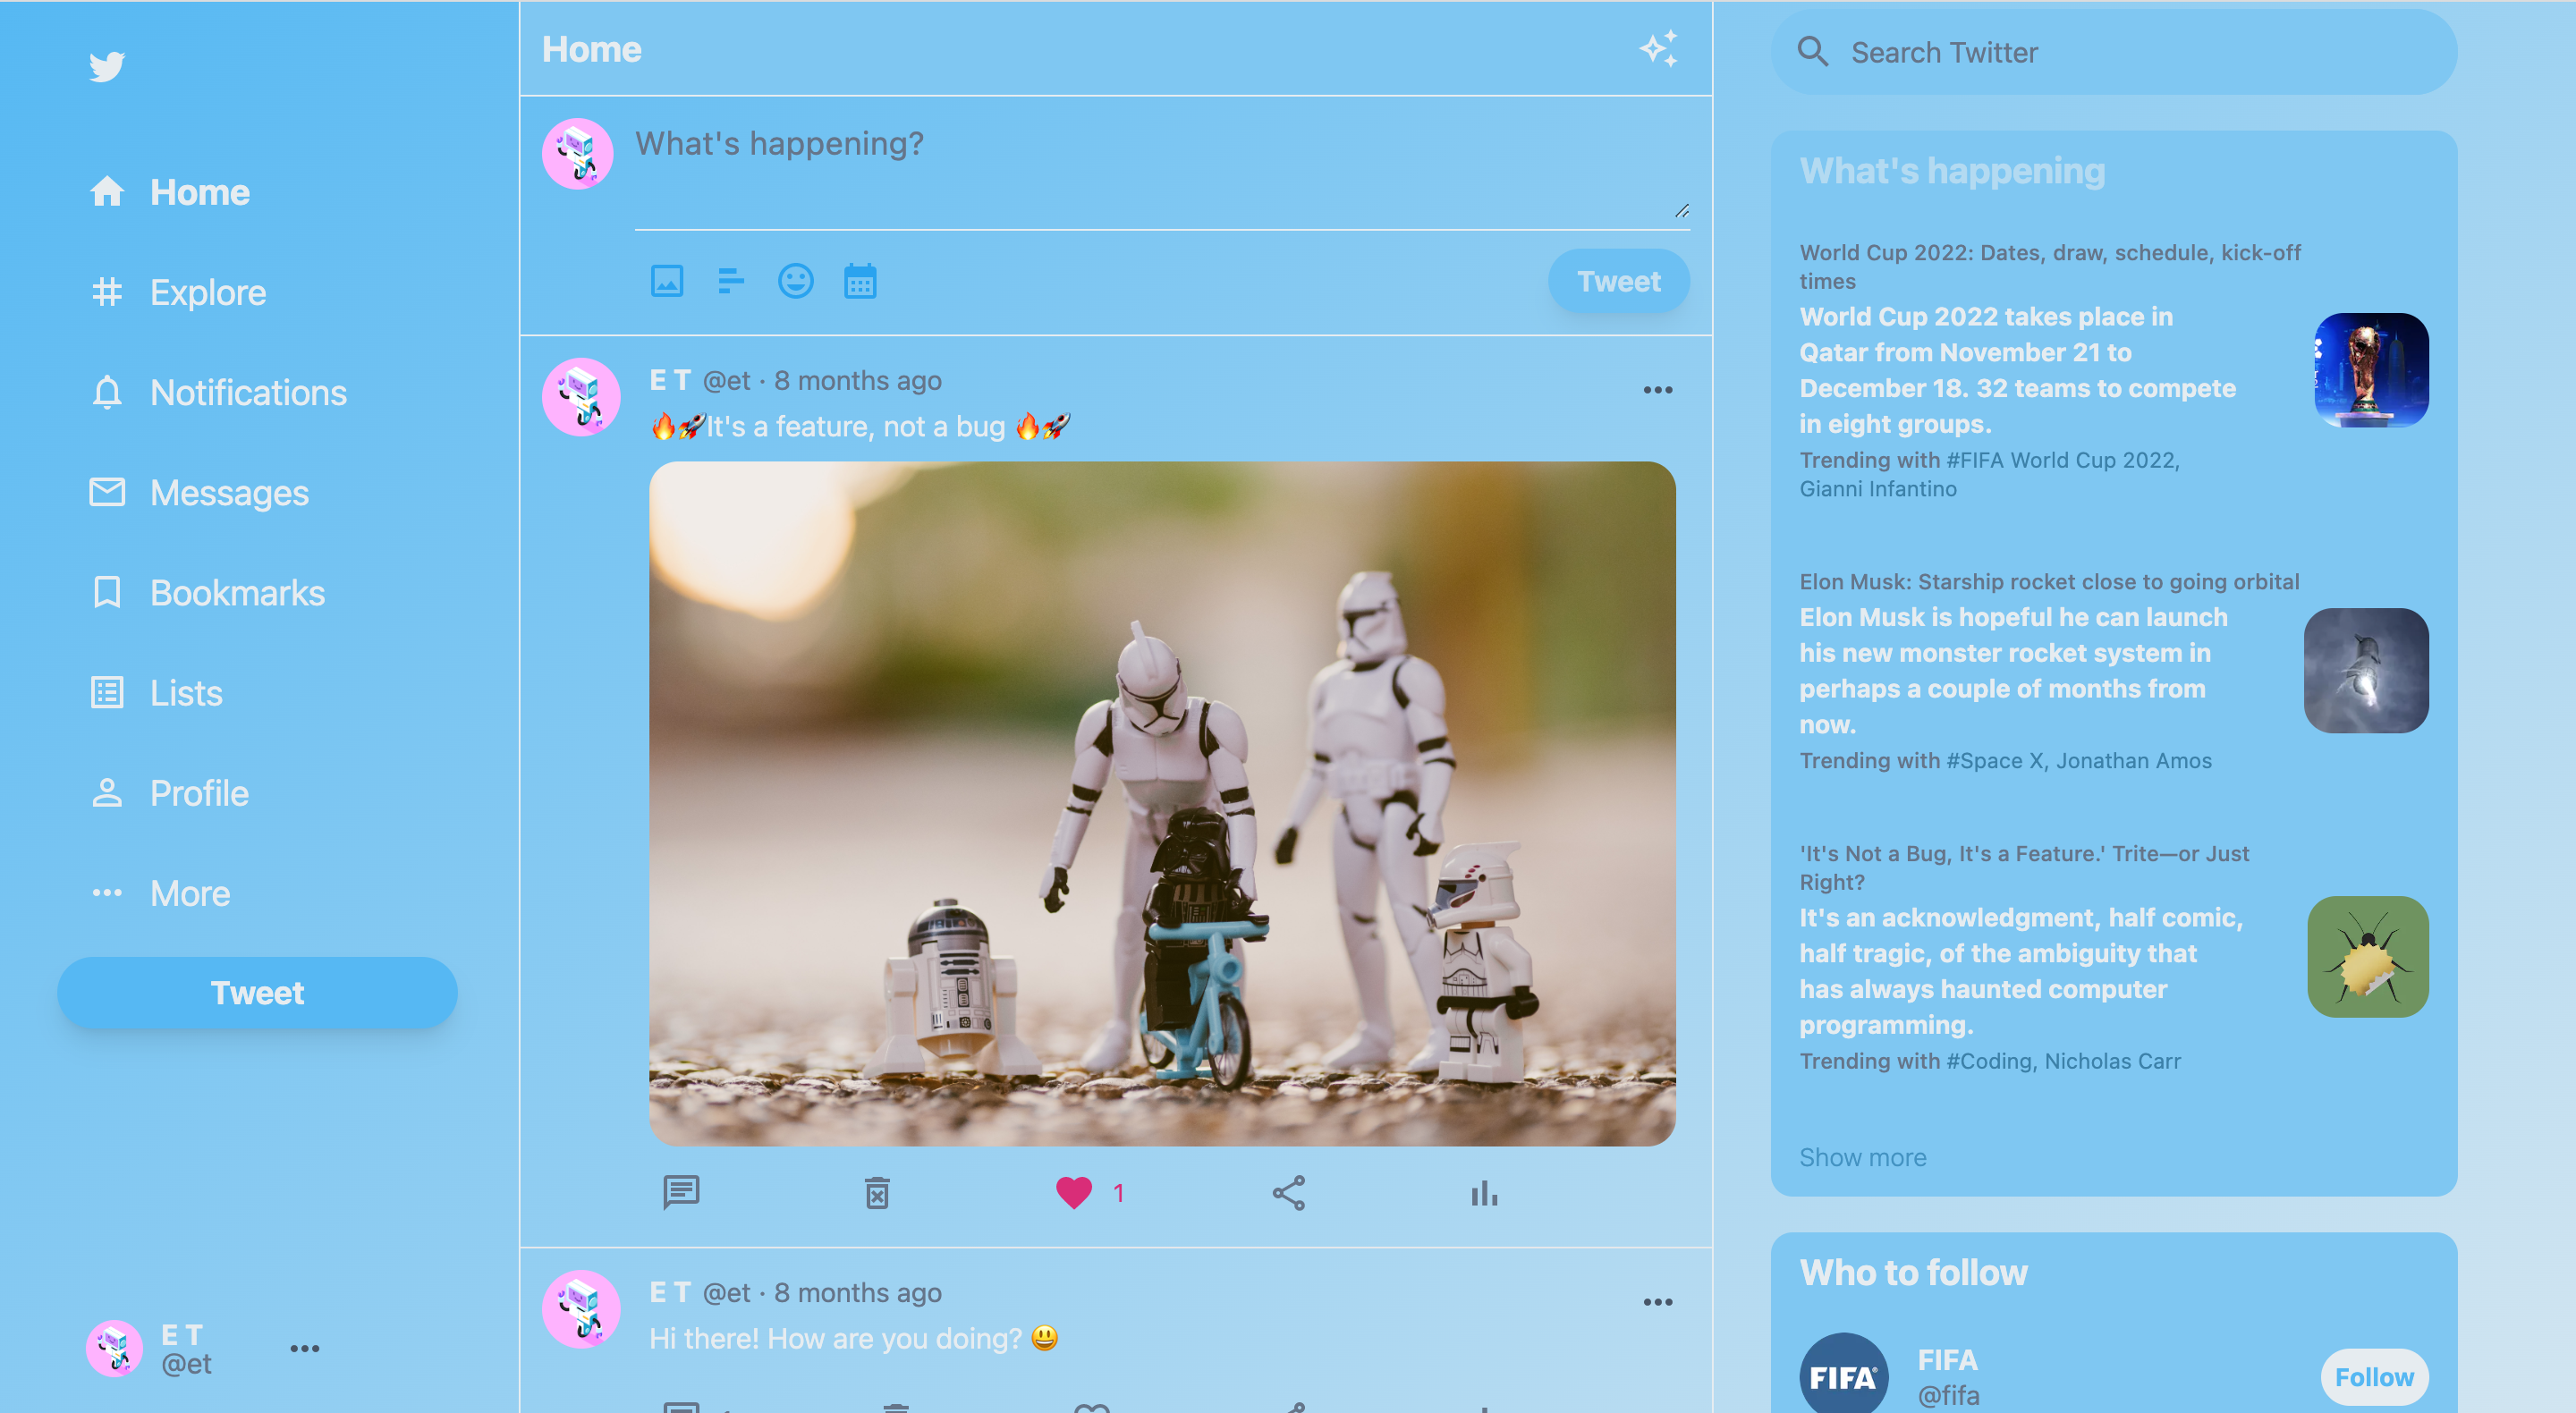2576x1413 pixels.
Task: Click the FIFA account name
Action: [1947, 1359]
